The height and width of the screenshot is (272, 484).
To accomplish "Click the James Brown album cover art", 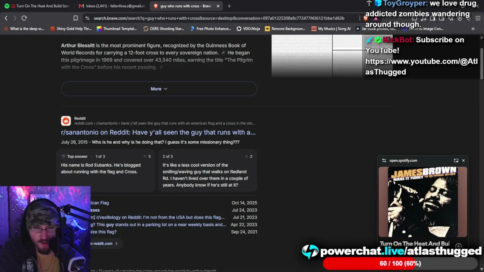I will (423, 202).
